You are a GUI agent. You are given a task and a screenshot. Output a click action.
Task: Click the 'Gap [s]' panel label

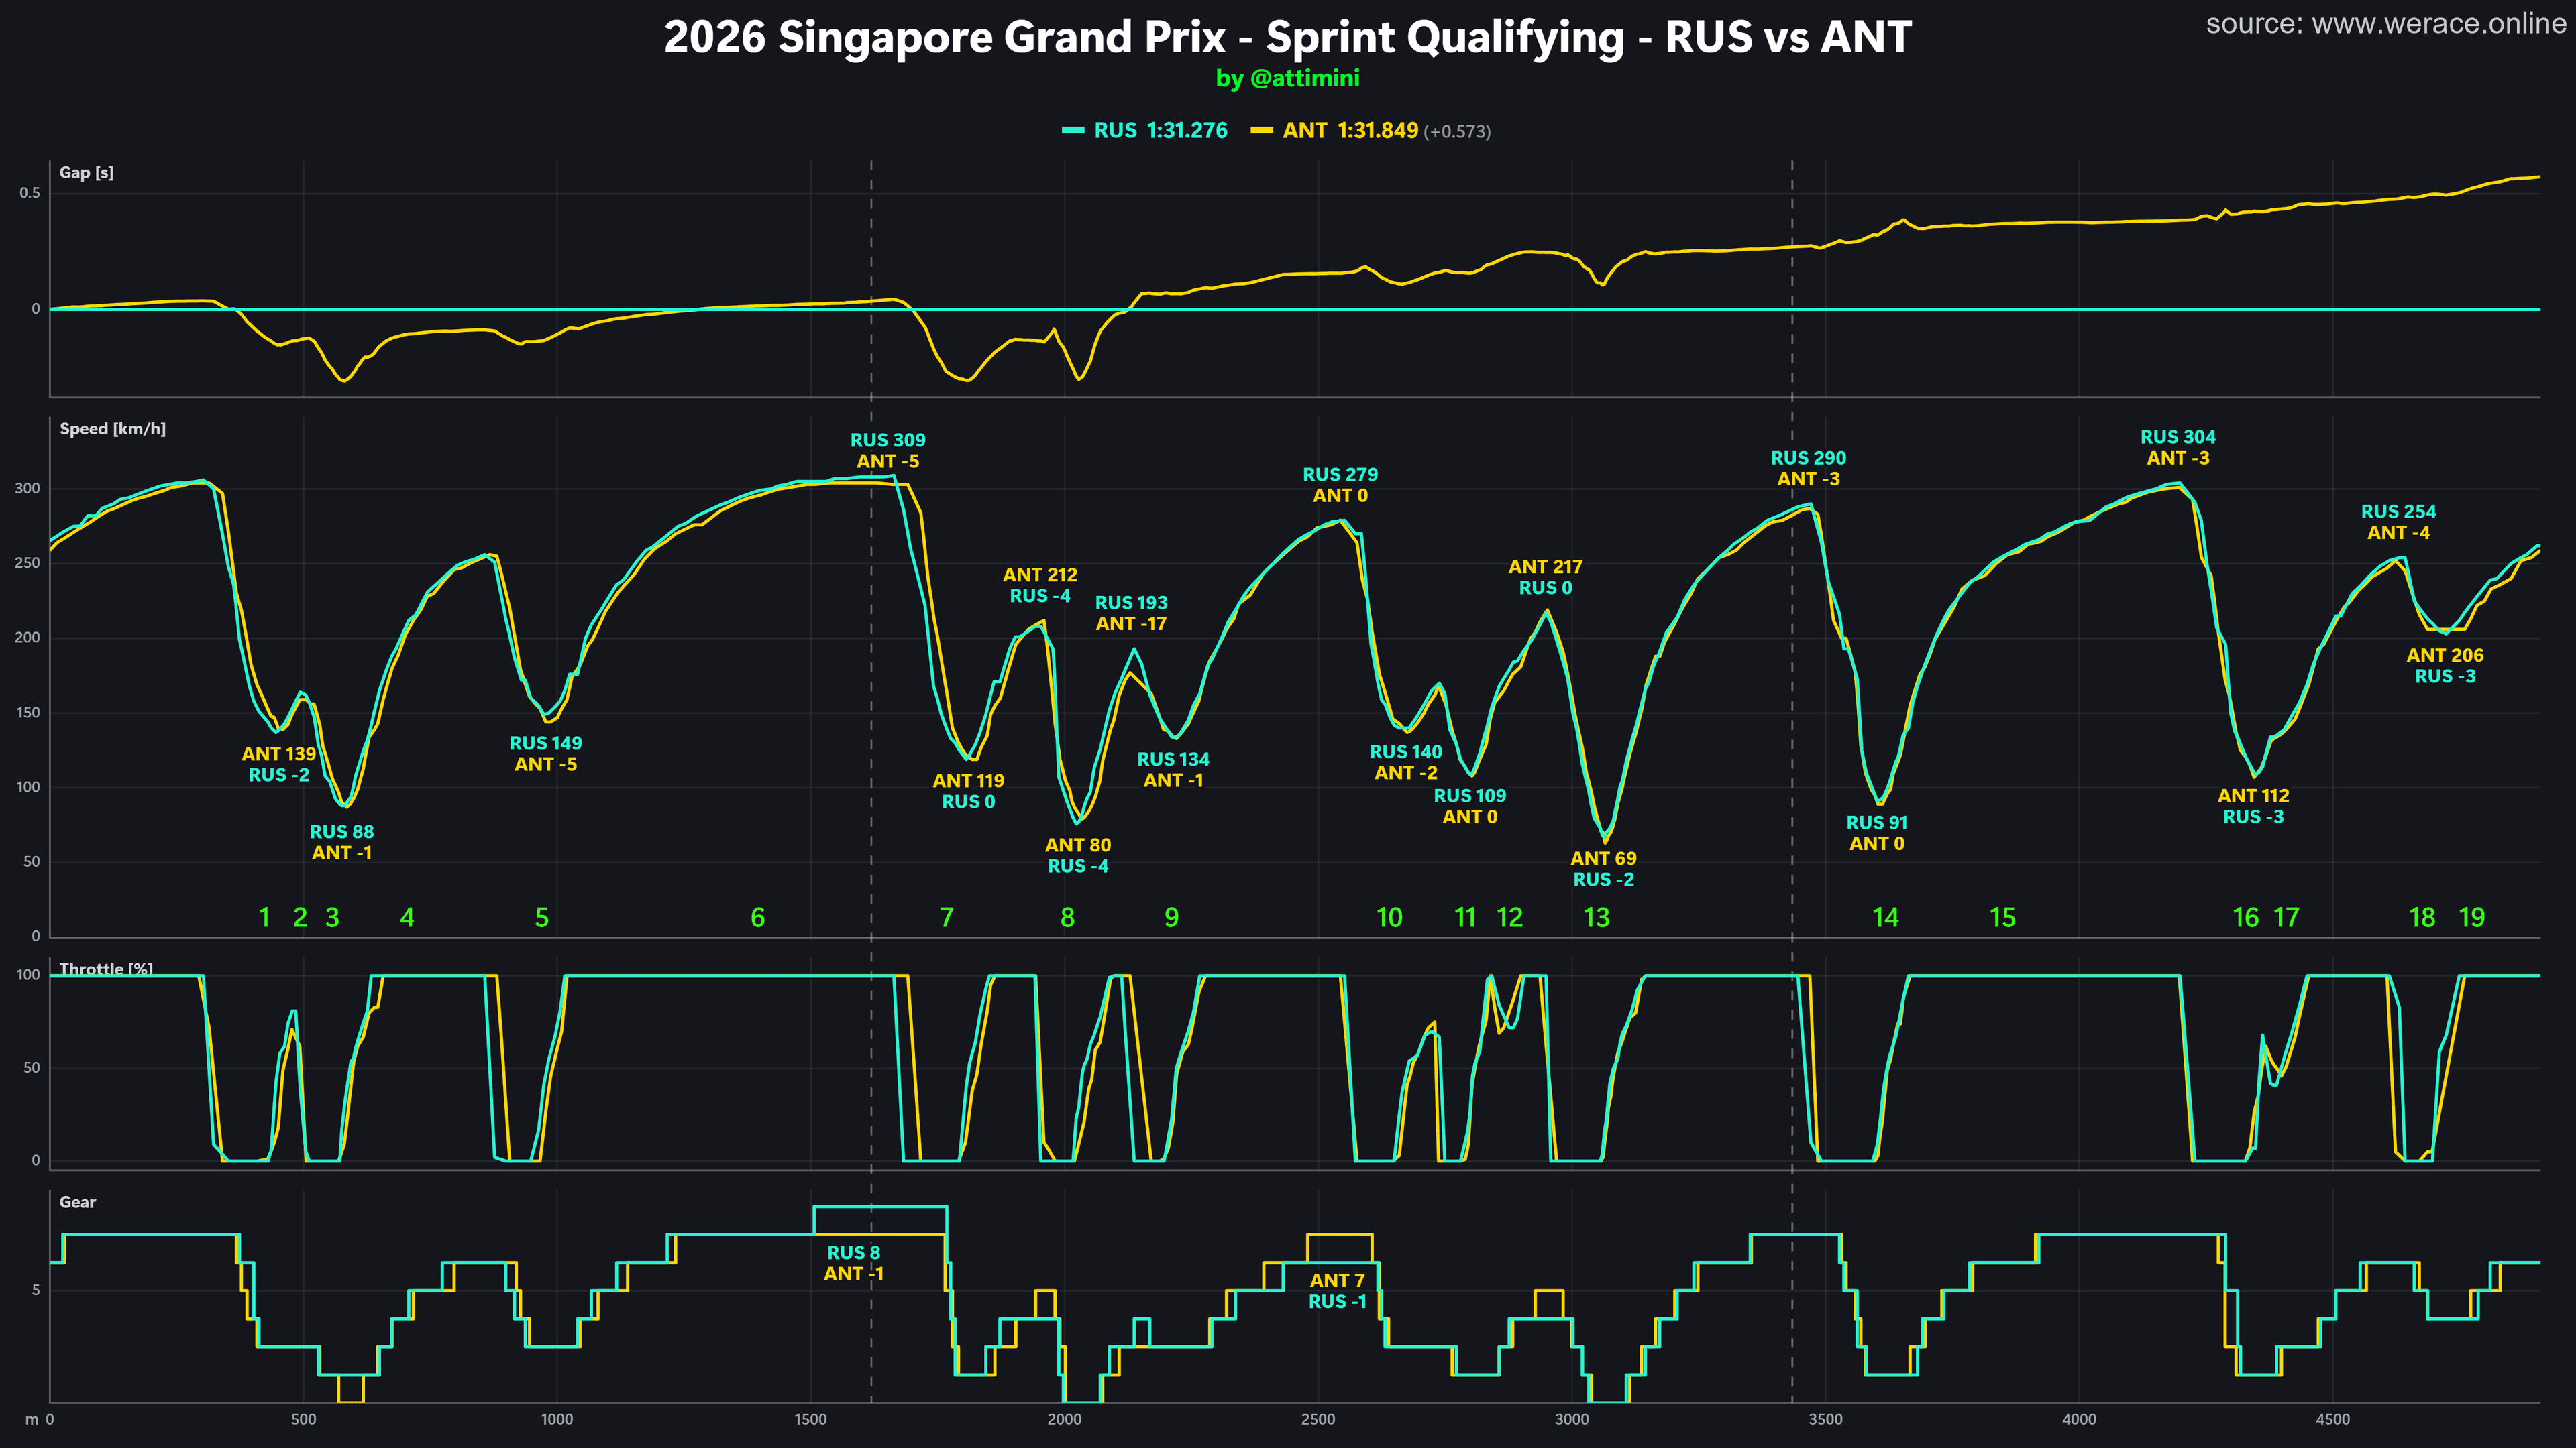[86, 172]
